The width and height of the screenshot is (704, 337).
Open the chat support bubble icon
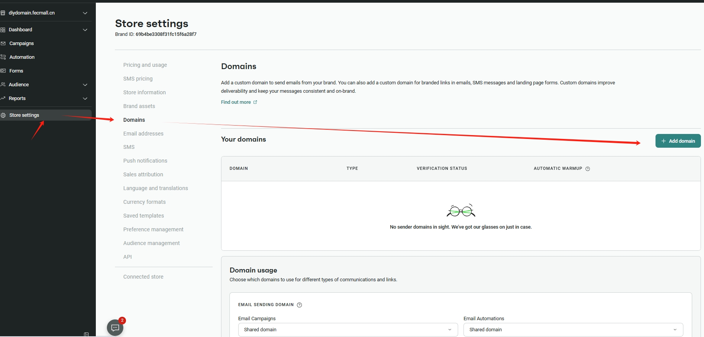click(x=115, y=327)
